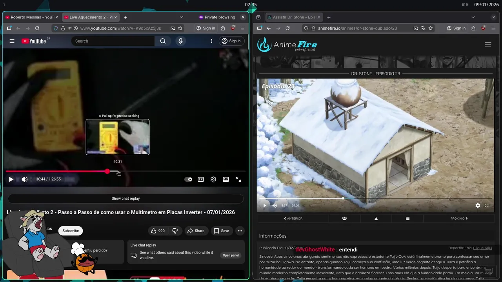Viewport: 502px width, 282px height.
Task: Click Clique Aqui report error link
Action: click(482, 248)
